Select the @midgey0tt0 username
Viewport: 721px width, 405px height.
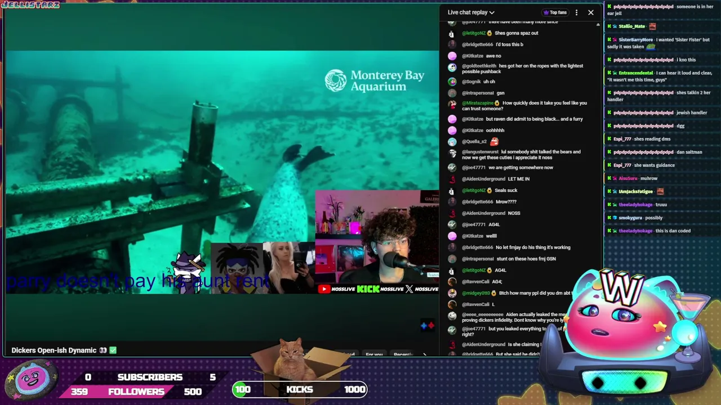click(x=476, y=293)
